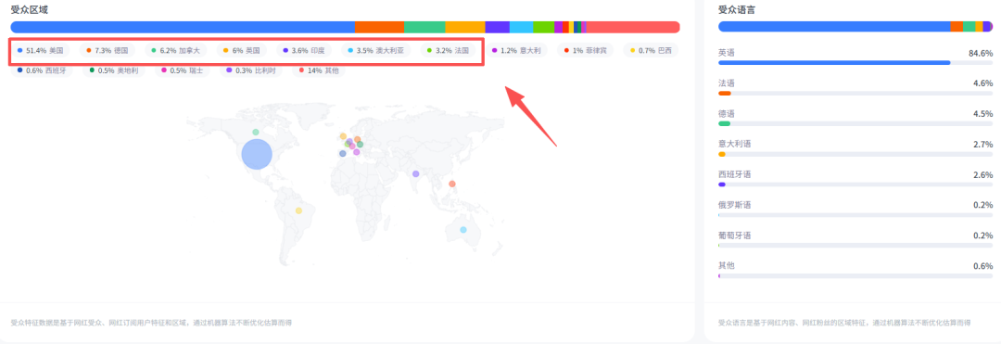Toggle the 1.2% 意大利 legend chip
Screen dimensions: 1001x344
516,50
